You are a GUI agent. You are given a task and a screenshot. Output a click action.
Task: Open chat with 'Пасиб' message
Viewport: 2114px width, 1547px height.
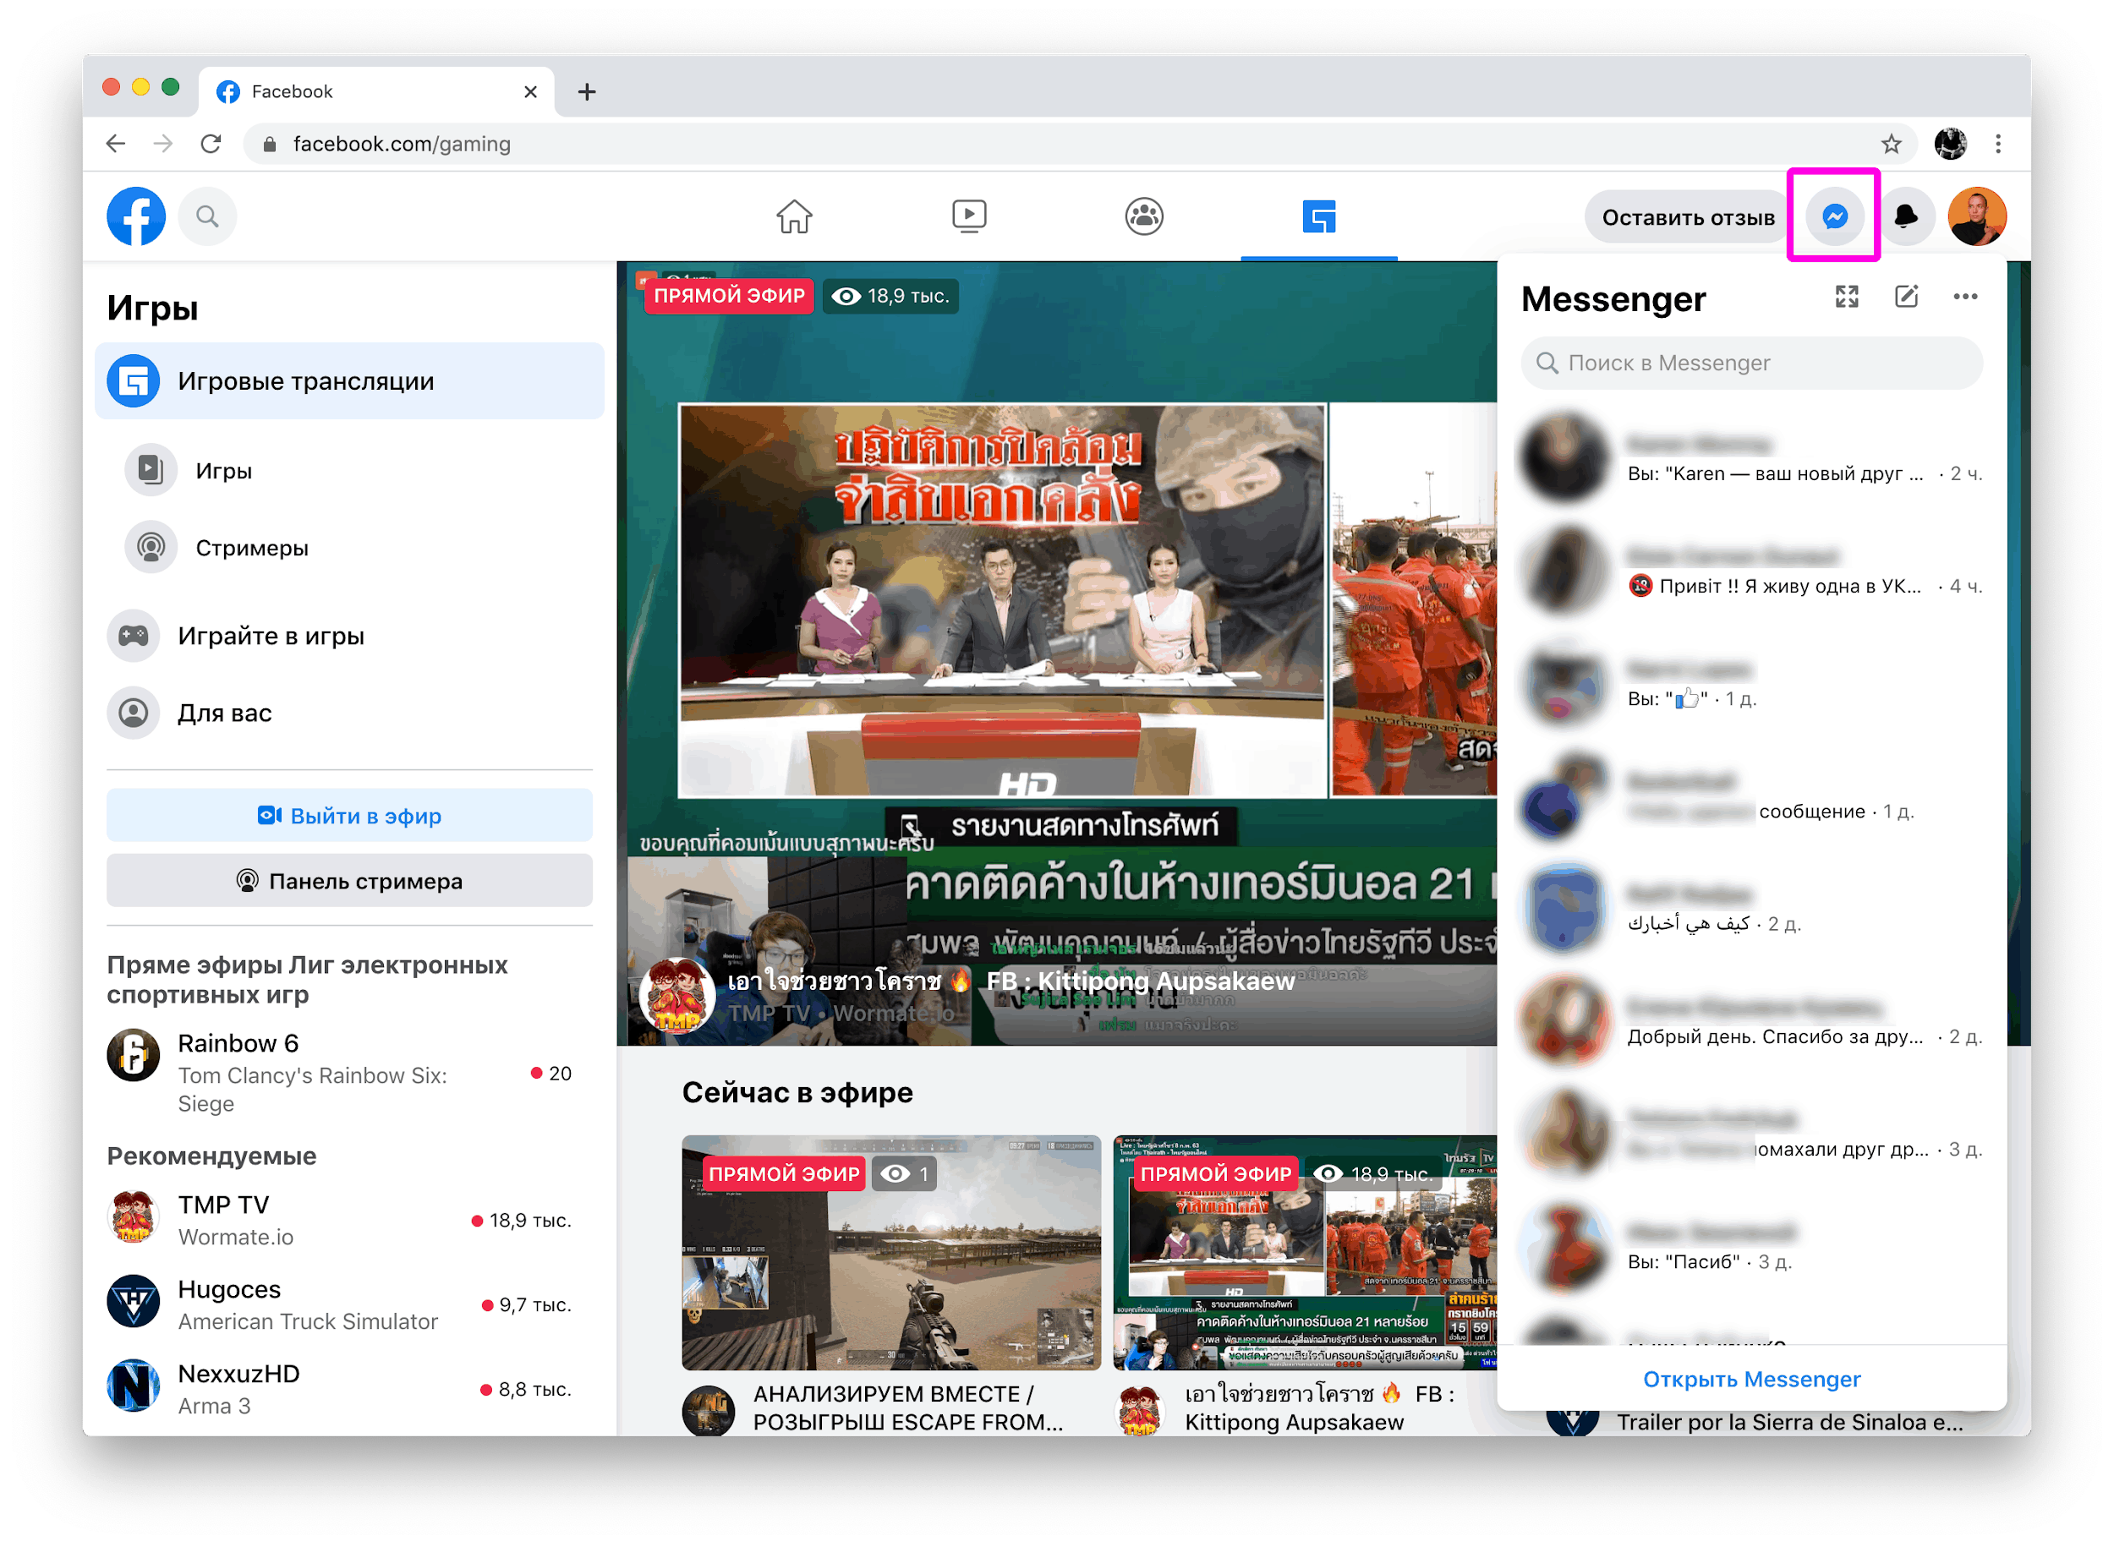click(1751, 1245)
